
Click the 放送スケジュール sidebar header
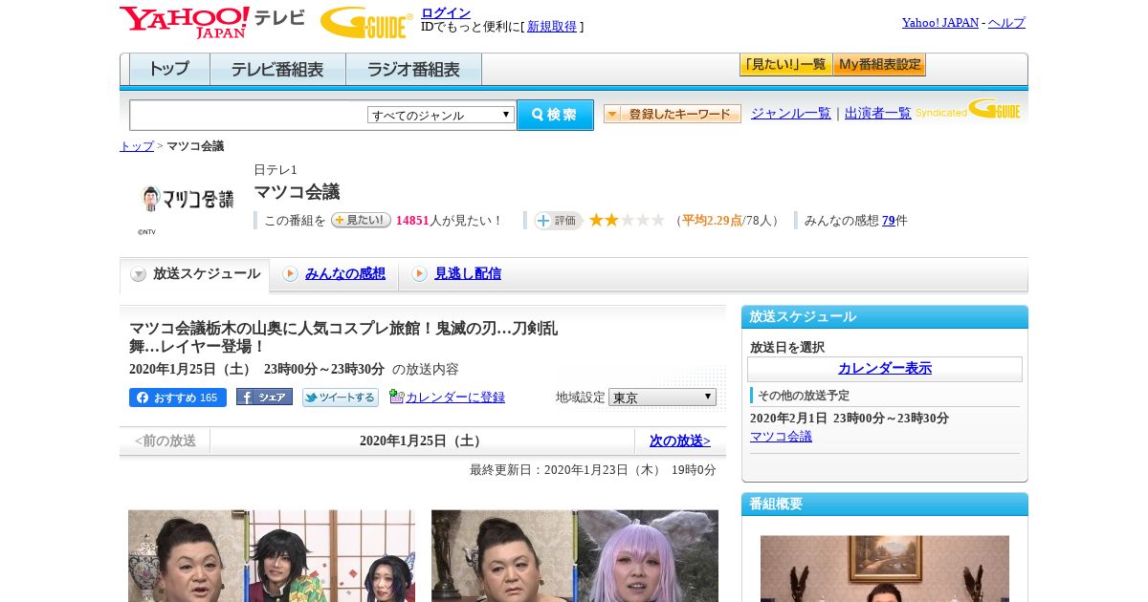(x=885, y=317)
